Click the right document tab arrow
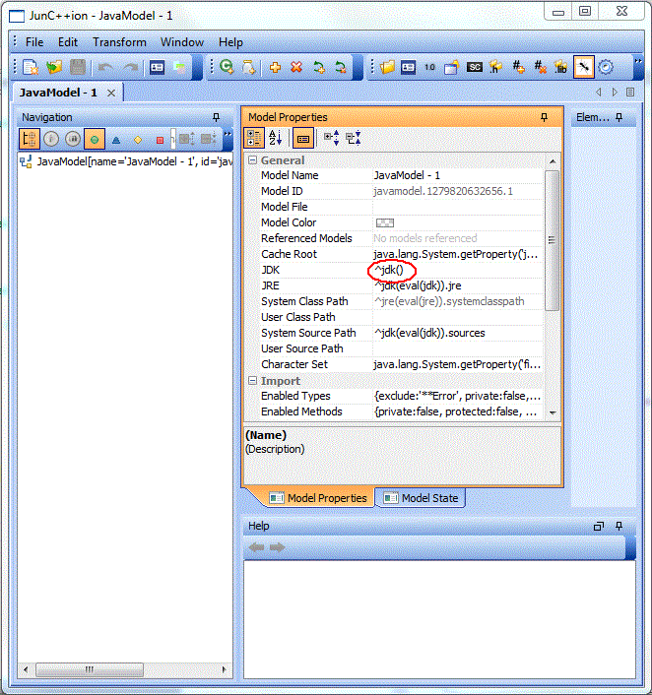Viewport: 652px width, 695px height. click(615, 93)
